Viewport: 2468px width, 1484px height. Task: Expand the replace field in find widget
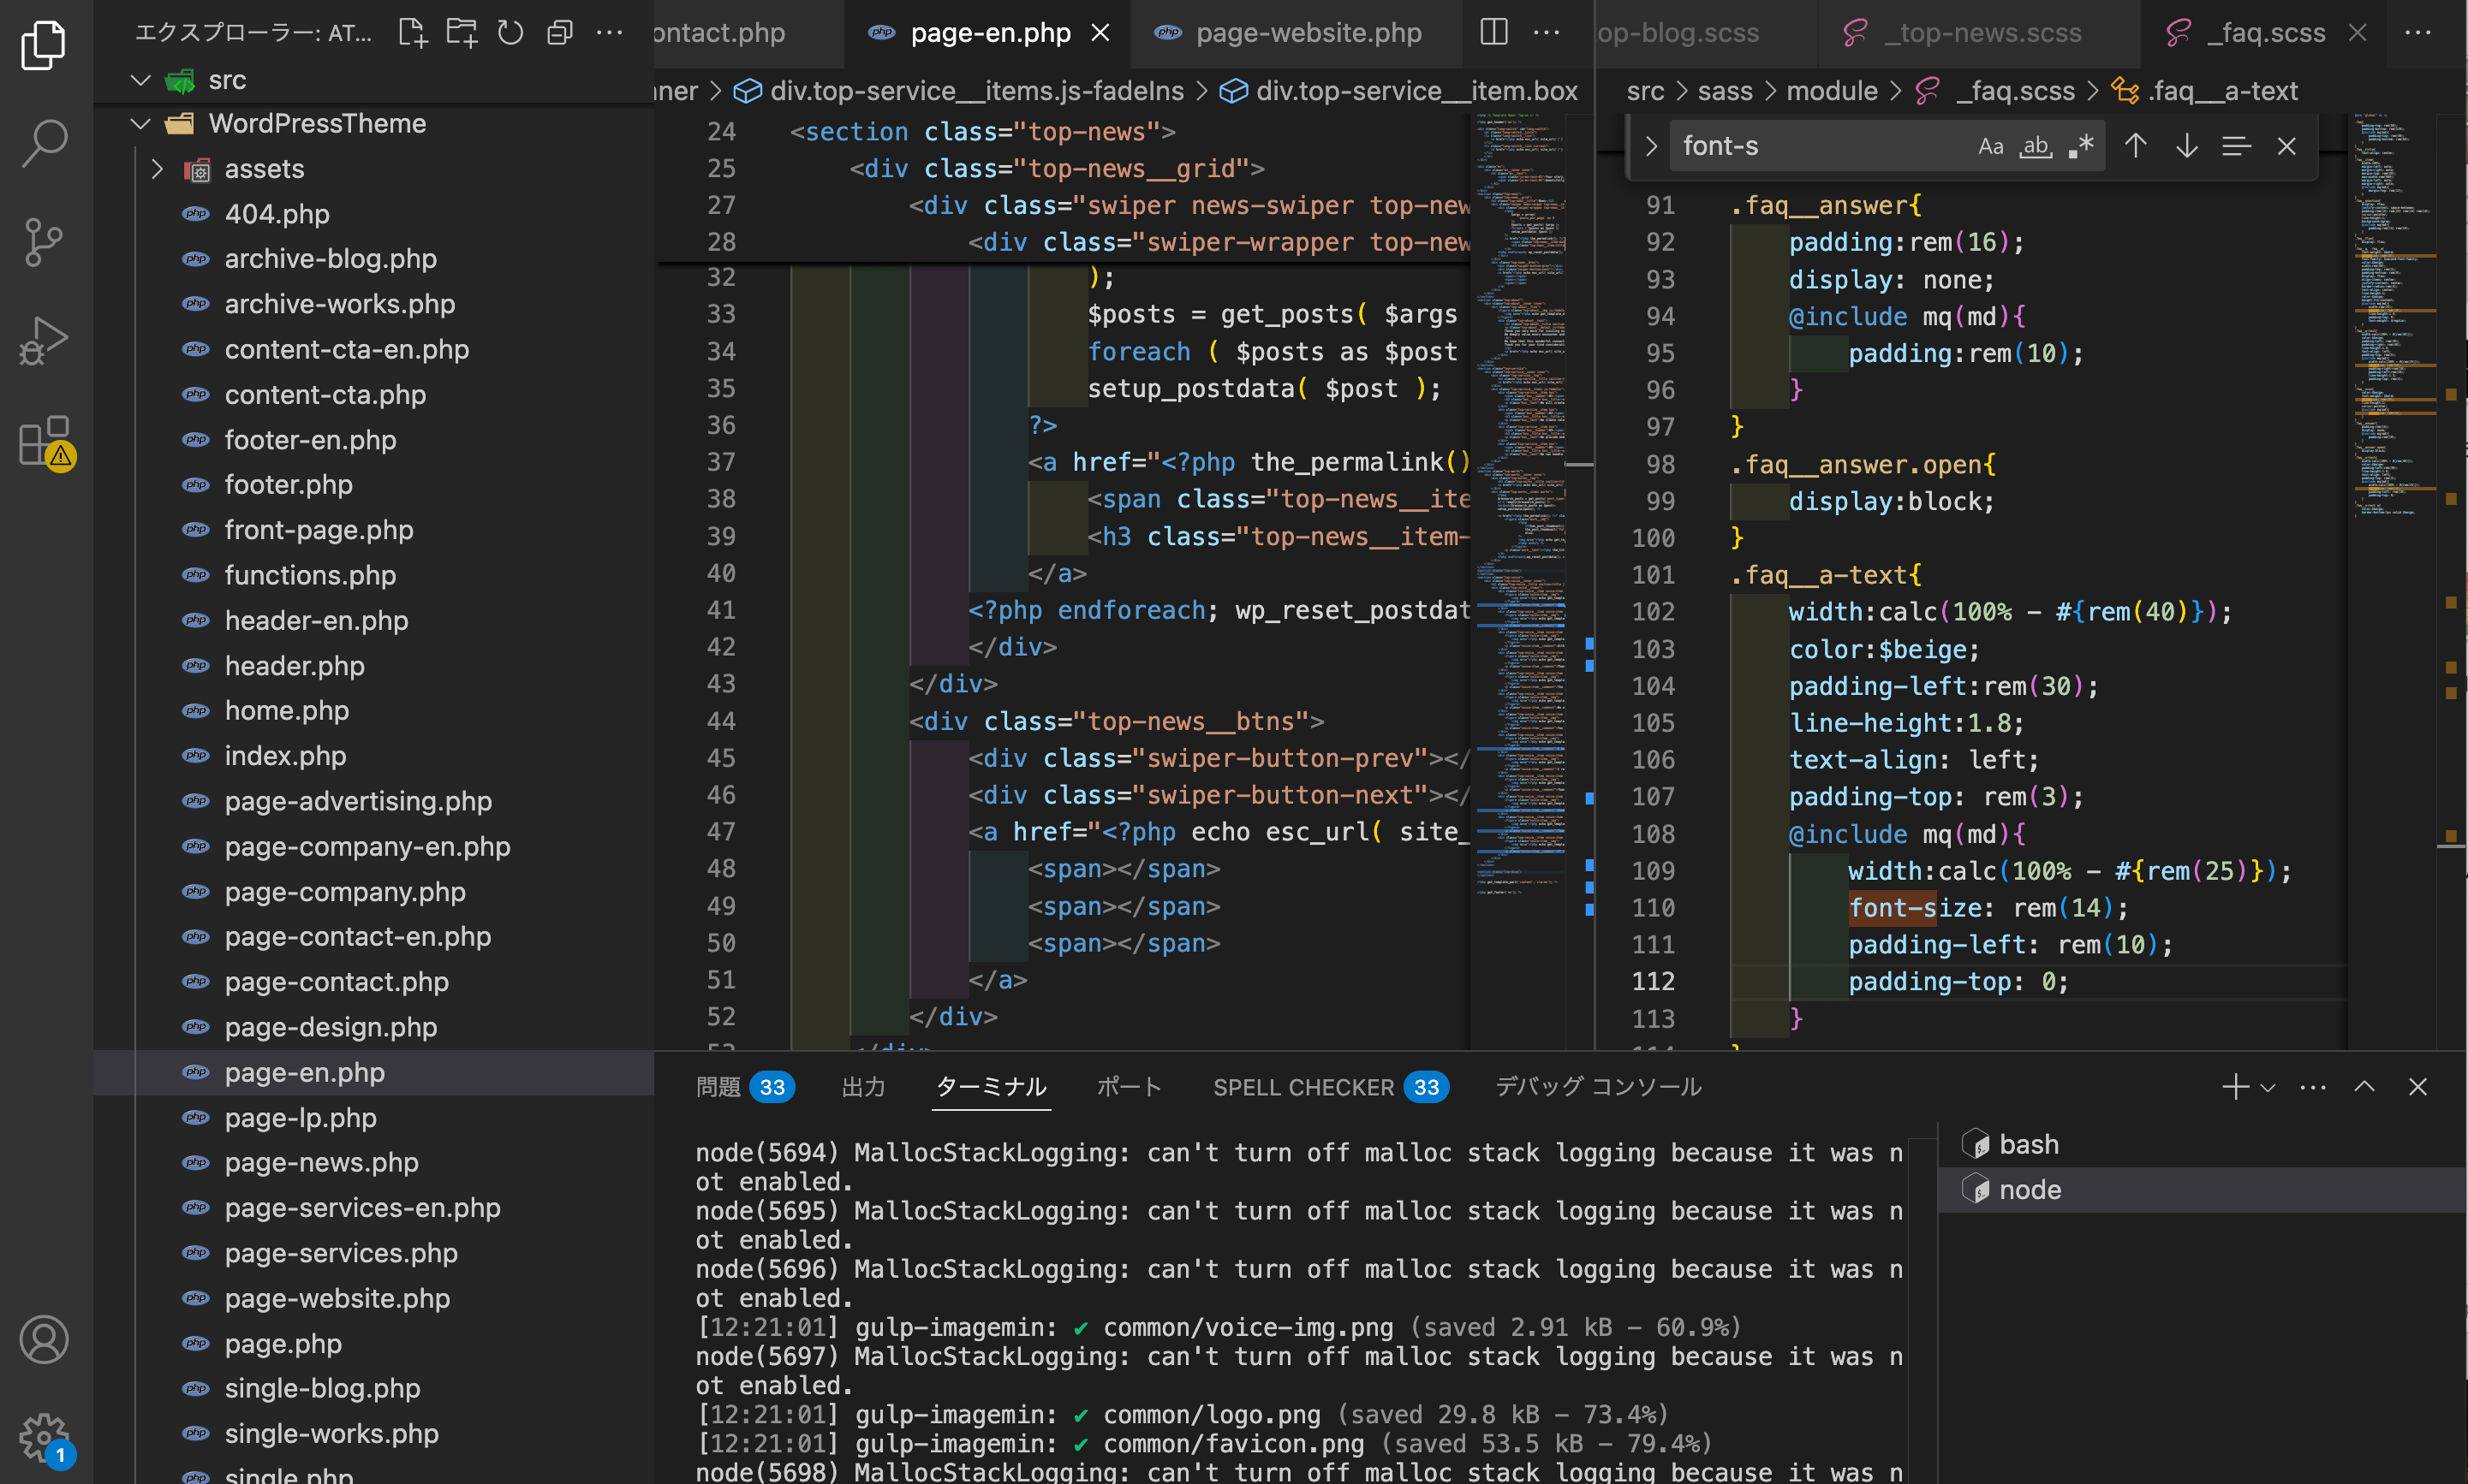coord(1651,146)
